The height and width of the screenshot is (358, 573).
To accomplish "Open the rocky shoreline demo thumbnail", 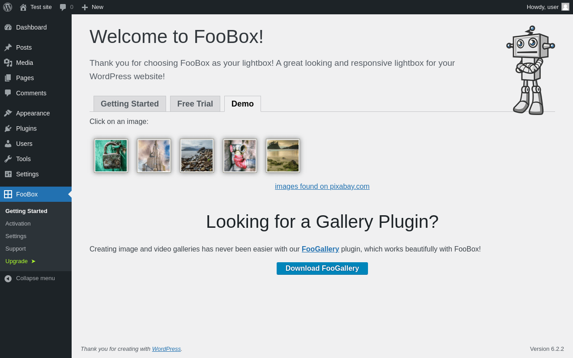I will (x=197, y=156).
